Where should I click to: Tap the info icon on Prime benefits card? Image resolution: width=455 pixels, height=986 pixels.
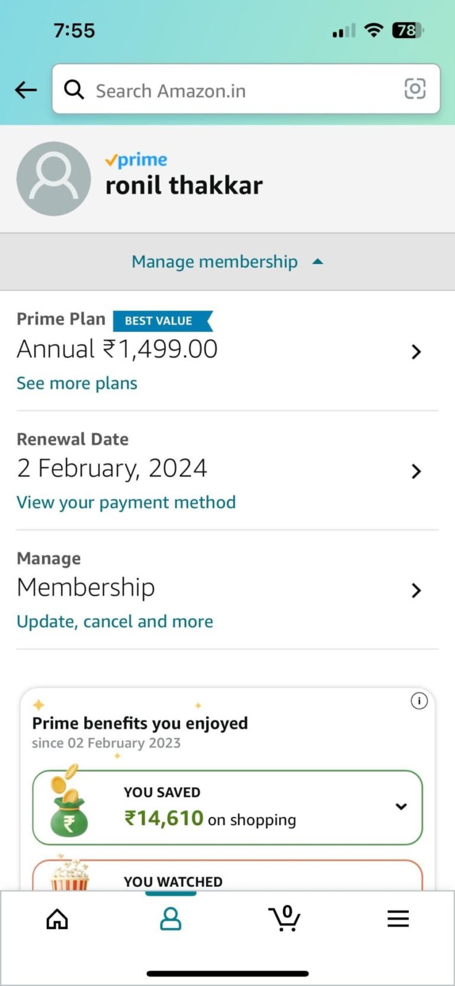click(x=419, y=701)
